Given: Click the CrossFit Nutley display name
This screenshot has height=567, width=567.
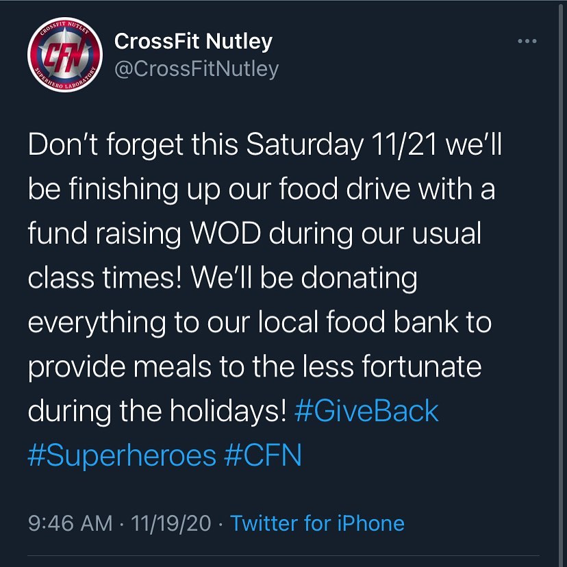Looking at the screenshot, I should pyautogui.click(x=194, y=42).
